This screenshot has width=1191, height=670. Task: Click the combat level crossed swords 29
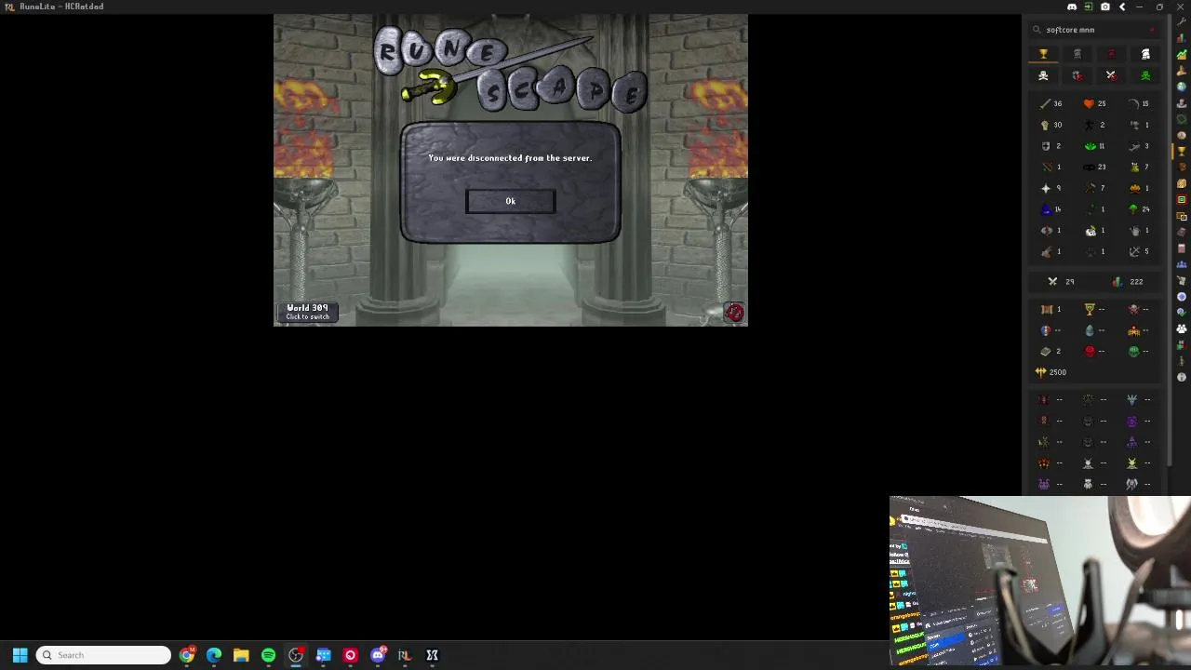click(x=1061, y=282)
